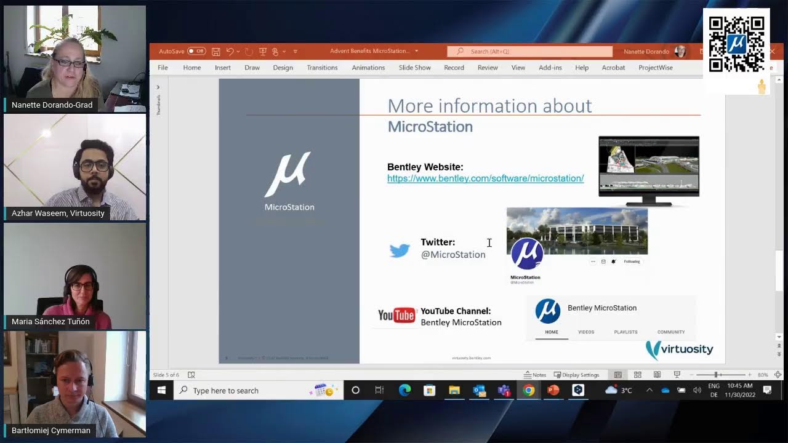Click the Twitter bird icon on slide

point(400,250)
